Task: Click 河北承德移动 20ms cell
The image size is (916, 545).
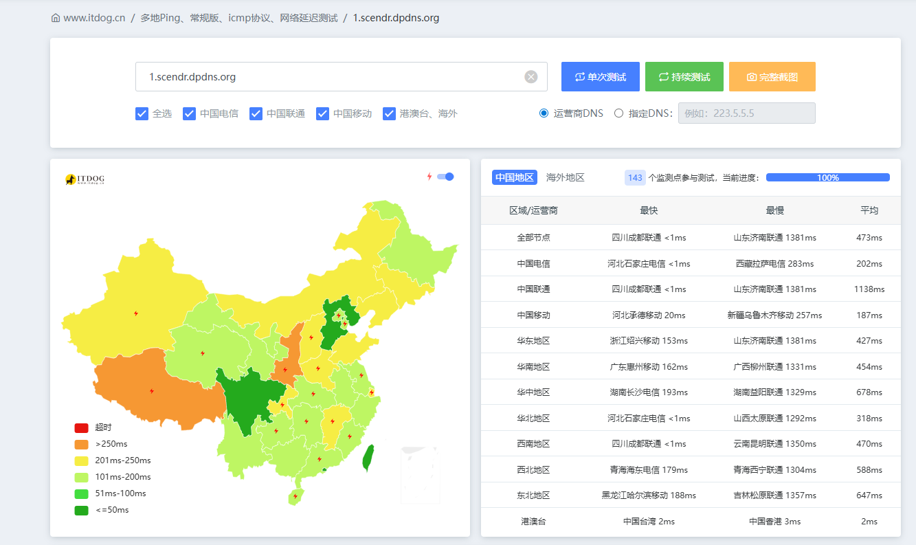Action: click(649, 315)
